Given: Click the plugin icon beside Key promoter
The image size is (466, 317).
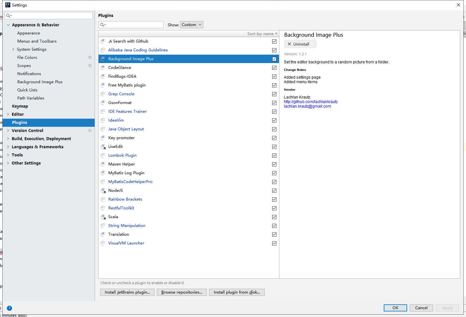Looking at the screenshot, I should [103, 138].
